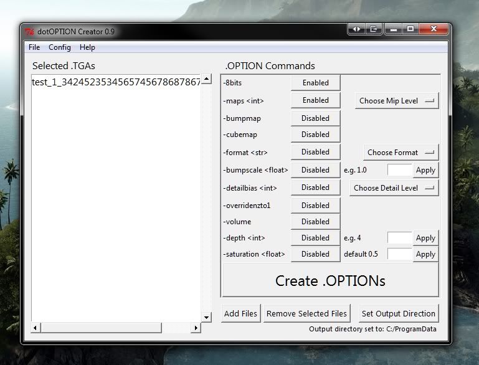Open the Choose Mip Level dropdown
This screenshot has height=365, width=479.
click(x=397, y=101)
